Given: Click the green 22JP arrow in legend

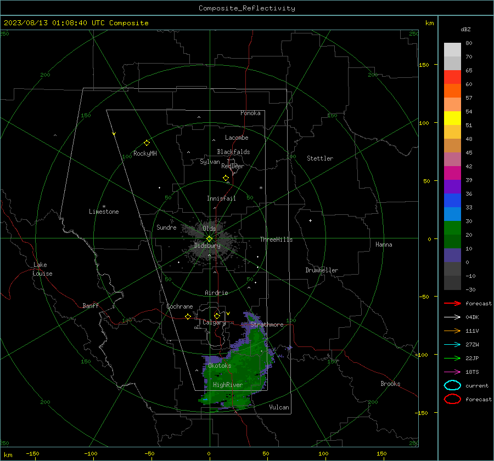Looking at the screenshot, I should (x=452, y=358).
